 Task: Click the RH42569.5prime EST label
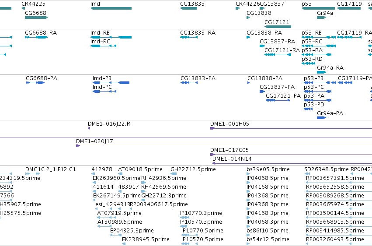[163, 187]
